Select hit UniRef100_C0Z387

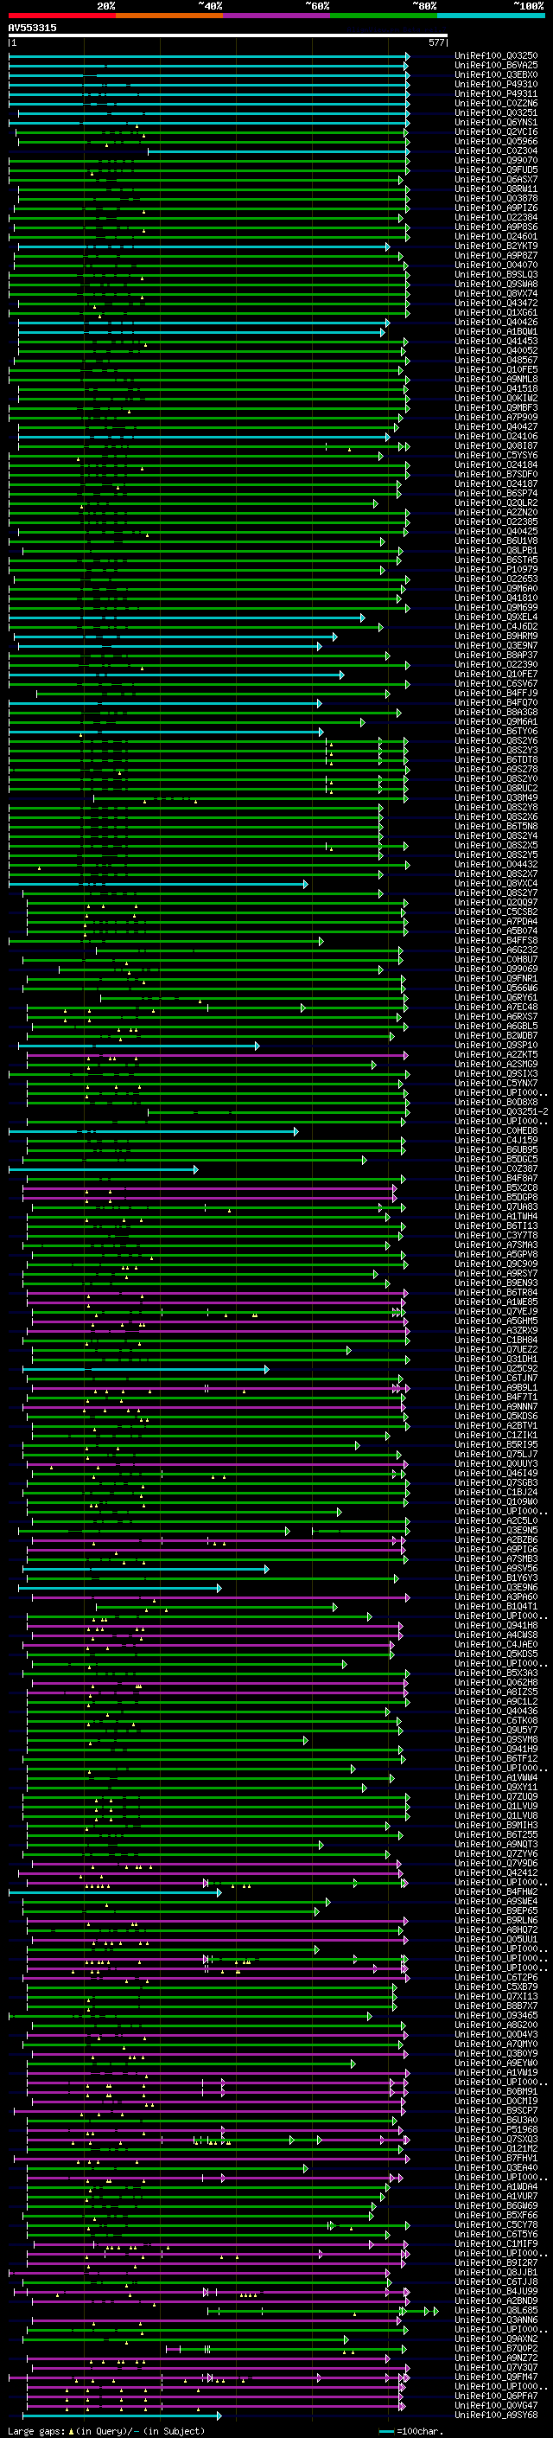point(496,1169)
